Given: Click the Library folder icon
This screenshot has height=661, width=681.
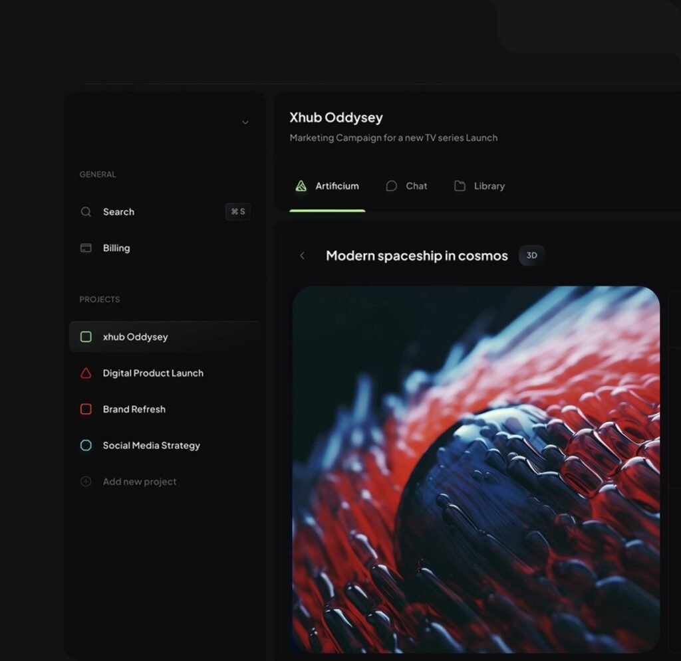Looking at the screenshot, I should (x=460, y=186).
